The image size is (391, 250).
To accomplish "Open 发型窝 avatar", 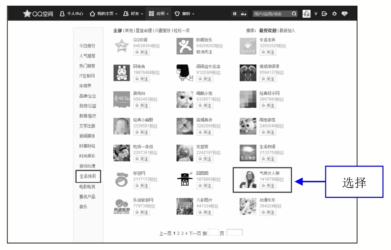I will (185, 153).
